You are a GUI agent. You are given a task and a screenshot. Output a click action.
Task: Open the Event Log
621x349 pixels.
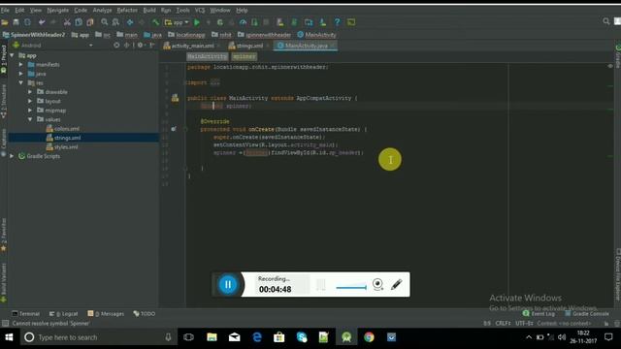click(x=539, y=314)
